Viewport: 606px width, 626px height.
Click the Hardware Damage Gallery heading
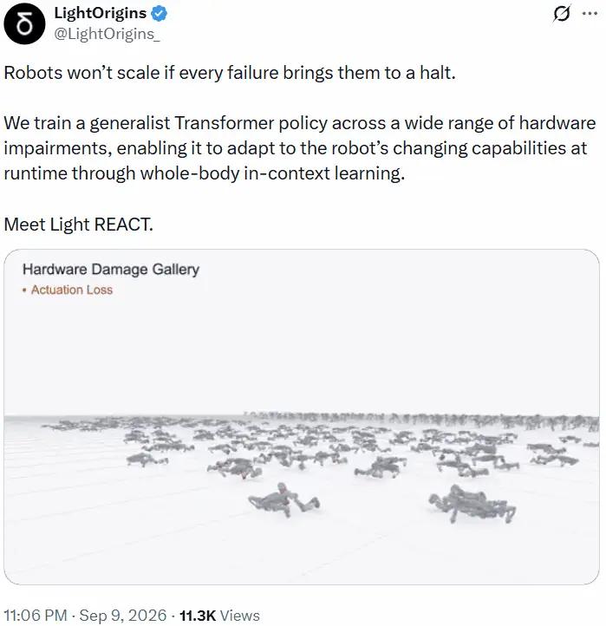pos(111,270)
